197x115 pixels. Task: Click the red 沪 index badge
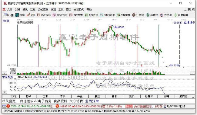(x=8, y=106)
